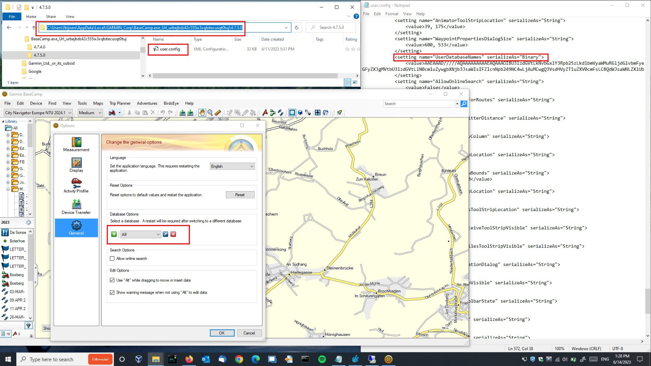Screen dimensions: 651x366
Task: Collapse the Library panel header
Action: click(x=3, y=121)
